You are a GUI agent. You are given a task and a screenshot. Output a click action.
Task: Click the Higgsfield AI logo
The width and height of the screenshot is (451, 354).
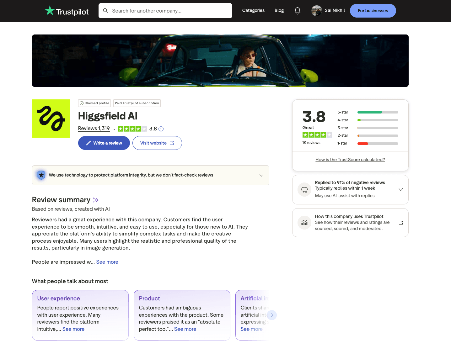(51, 119)
